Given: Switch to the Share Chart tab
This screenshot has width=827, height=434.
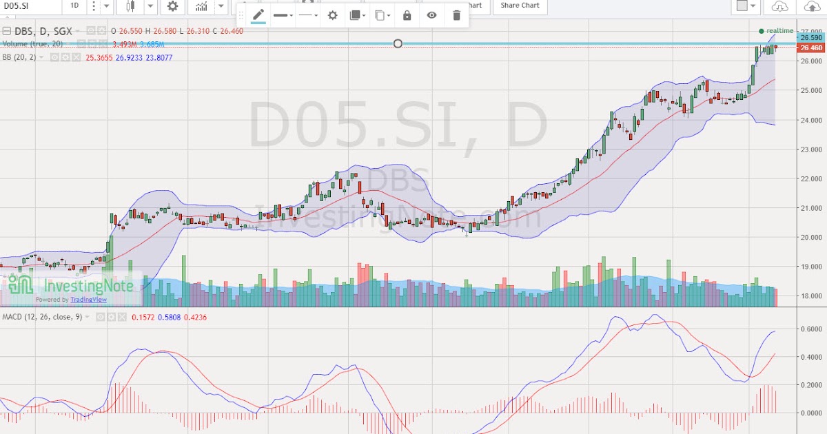Looking at the screenshot, I should tap(520, 7).
